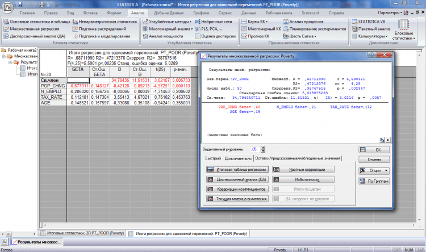Open the Scorecard ribbon tab
426x252 pixels.
click(310, 12)
